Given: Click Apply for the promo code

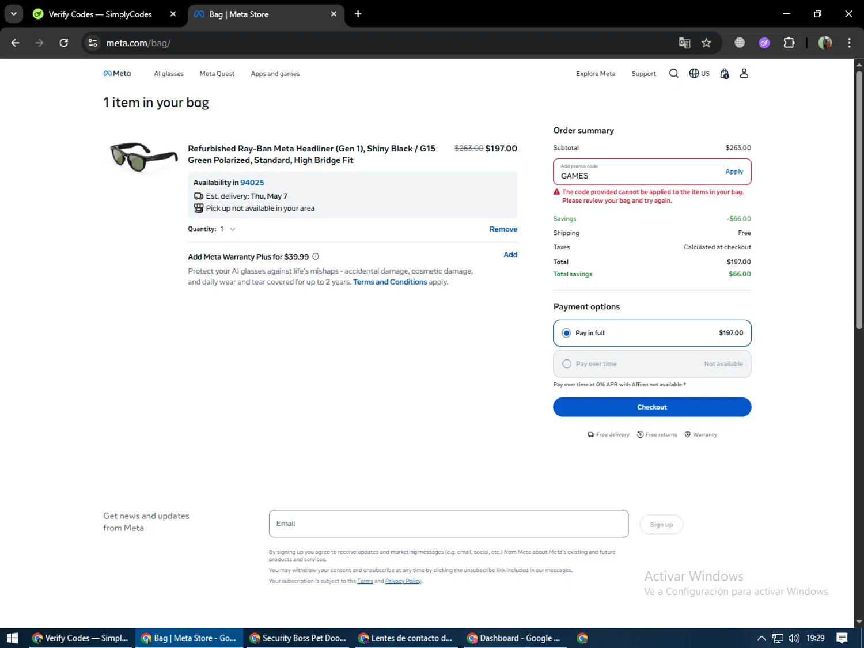Looking at the screenshot, I should point(734,172).
